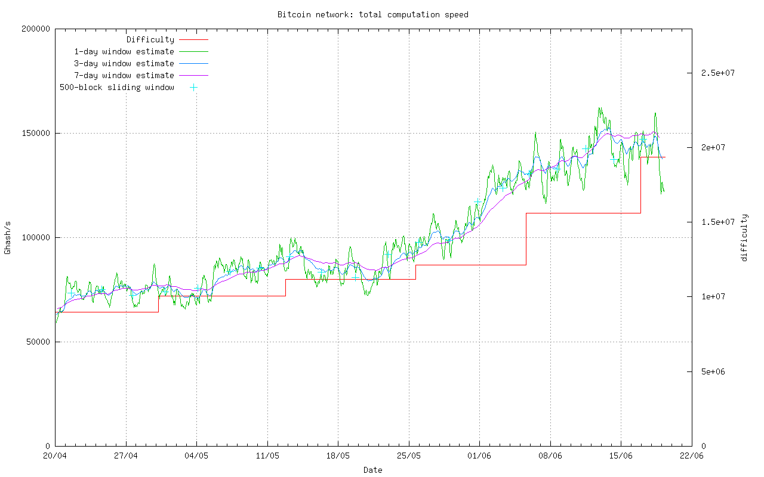Click the '20/04' date tick label

point(55,456)
